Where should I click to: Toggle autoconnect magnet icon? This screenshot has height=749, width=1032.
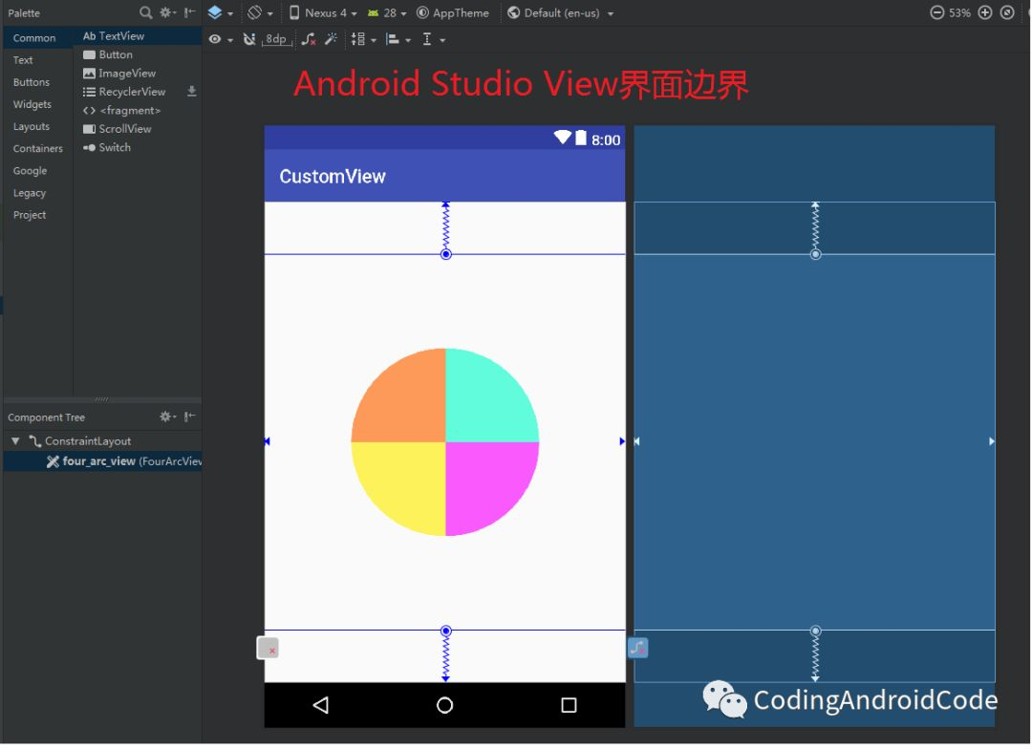pyautogui.click(x=249, y=39)
